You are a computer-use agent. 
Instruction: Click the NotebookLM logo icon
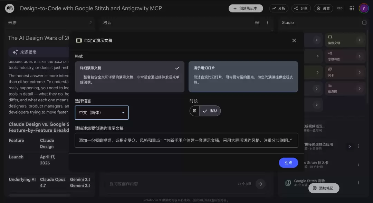[x=10, y=8]
